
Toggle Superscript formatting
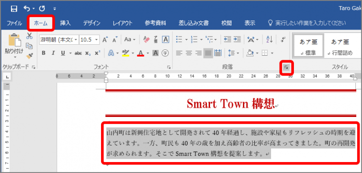tap(98, 53)
